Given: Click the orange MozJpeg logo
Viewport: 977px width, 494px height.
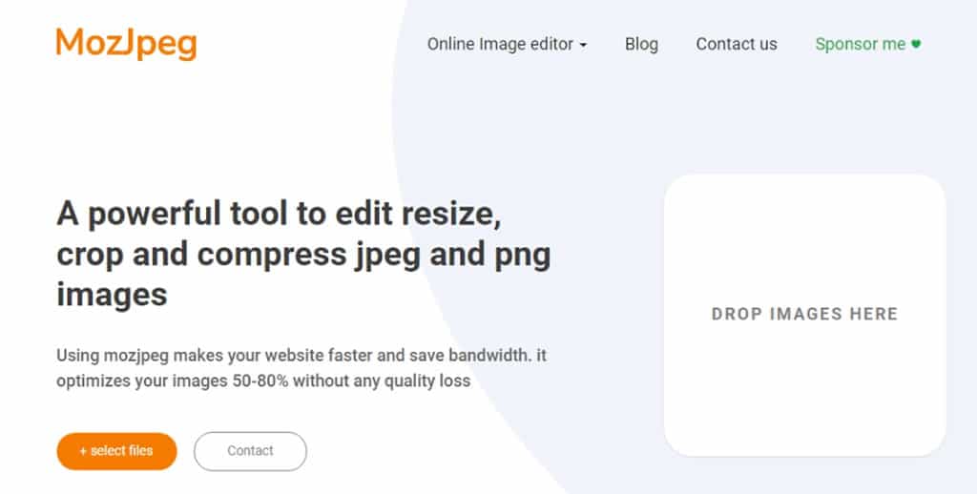Looking at the screenshot, I should click(126, 43).
